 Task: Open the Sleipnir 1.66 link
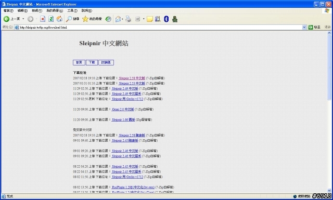coord(123,119)
